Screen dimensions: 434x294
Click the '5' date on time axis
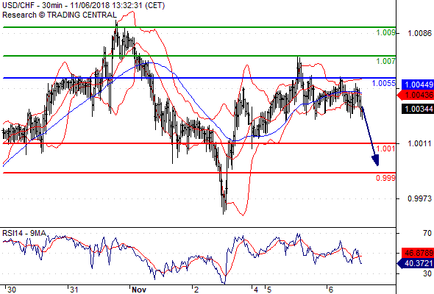pos(269,290)
